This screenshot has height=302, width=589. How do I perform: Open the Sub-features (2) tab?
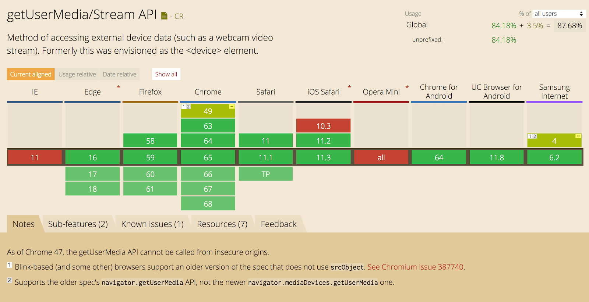[x=78, y=224]
